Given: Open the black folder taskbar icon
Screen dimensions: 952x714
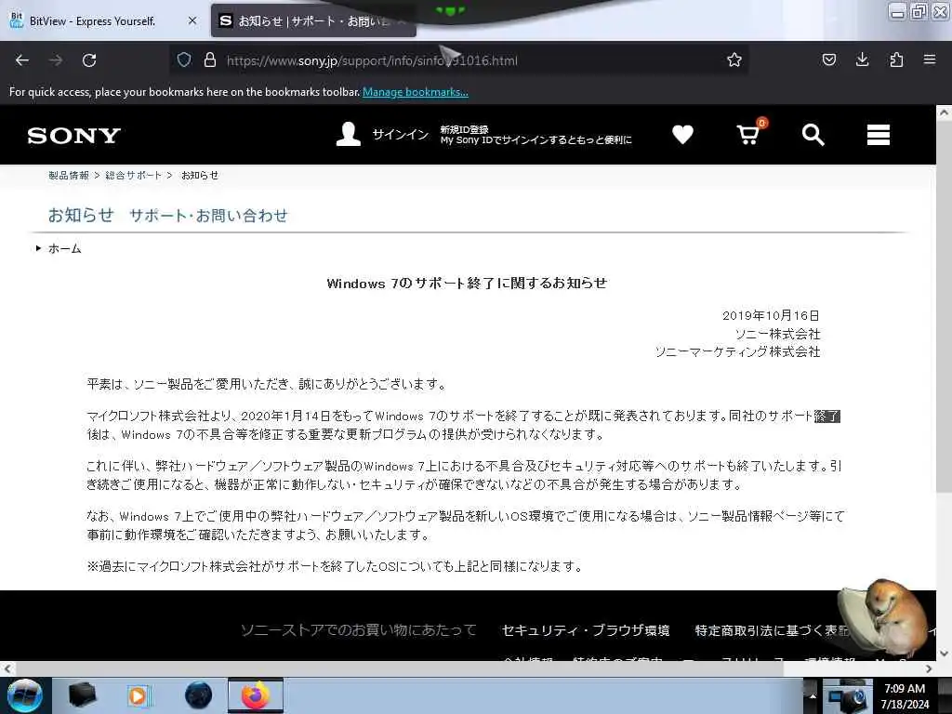Looking at the screenshot, I should [x=82, y=695].
